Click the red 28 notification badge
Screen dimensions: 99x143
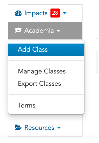click(55, 13)
